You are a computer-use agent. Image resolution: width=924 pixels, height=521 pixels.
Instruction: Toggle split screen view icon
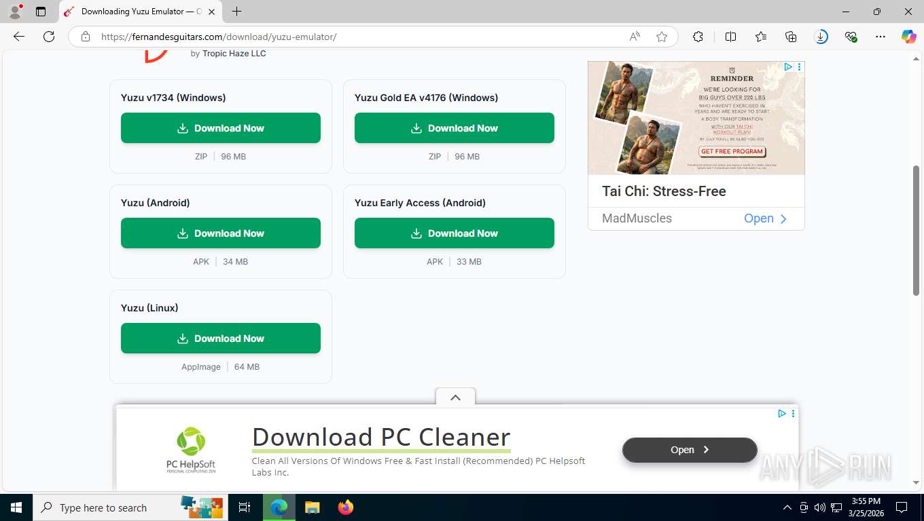(x=730, y=37)
